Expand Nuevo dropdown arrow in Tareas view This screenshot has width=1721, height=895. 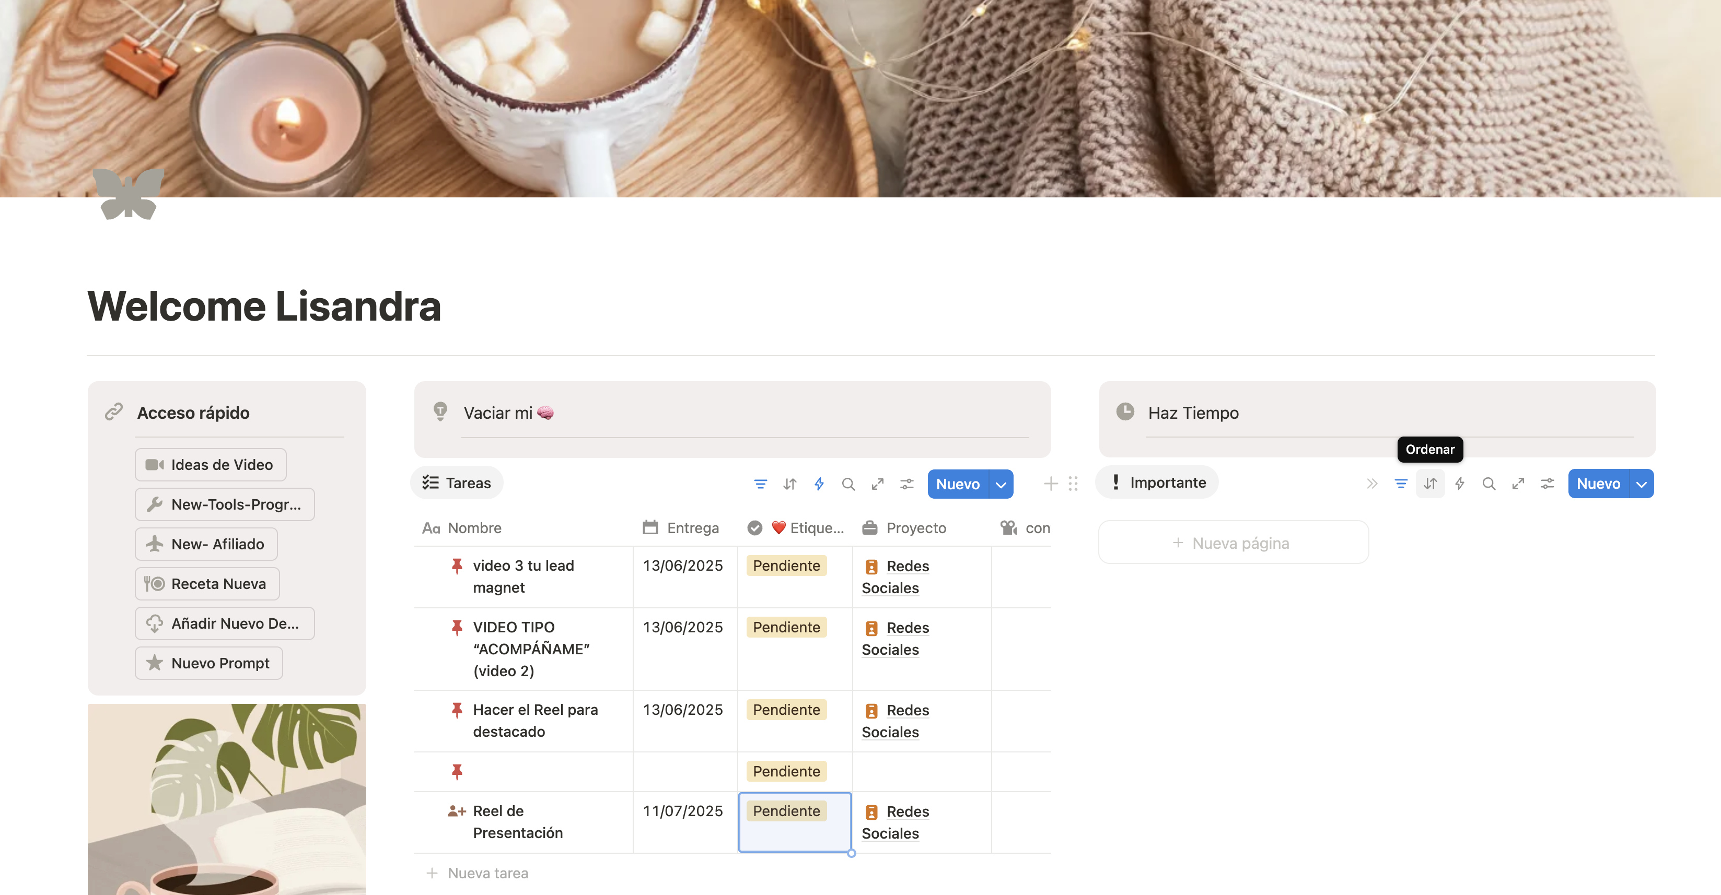click(1001, 484)
